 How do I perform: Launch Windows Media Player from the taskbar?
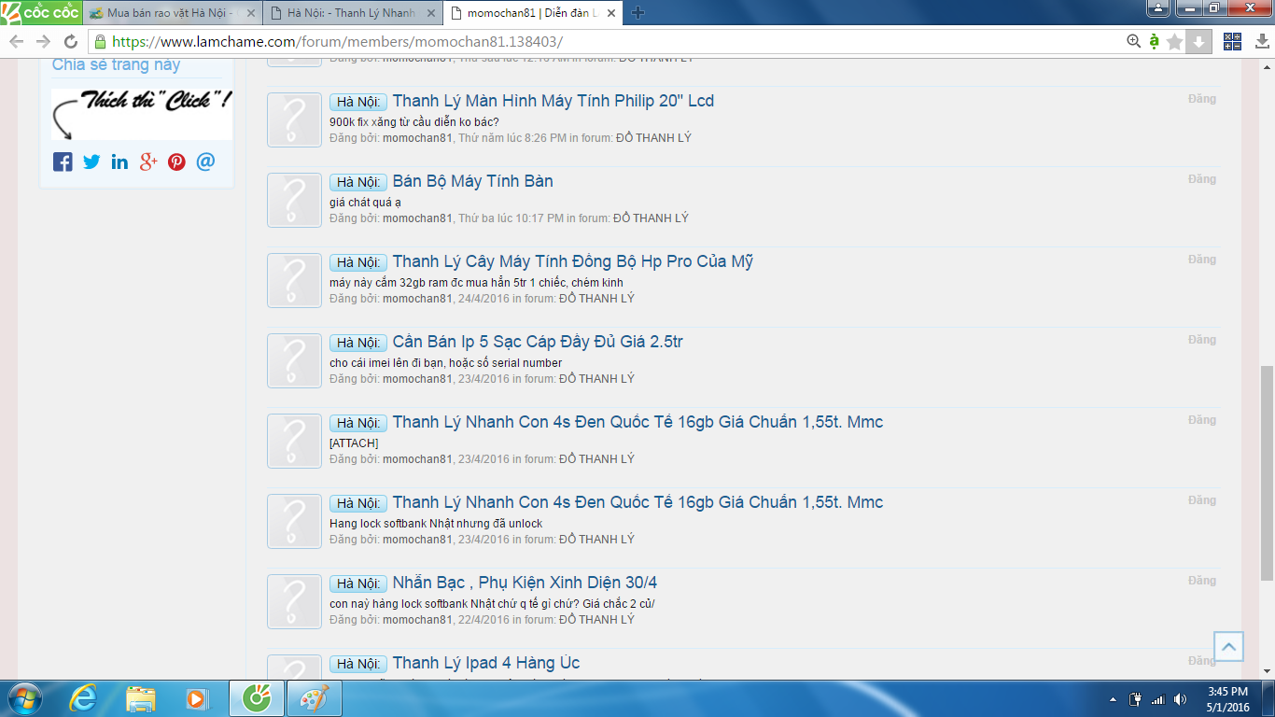(x=197, y=698)
